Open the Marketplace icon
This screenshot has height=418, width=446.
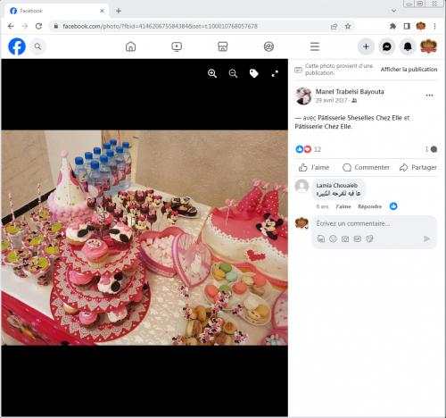(223, 46)
